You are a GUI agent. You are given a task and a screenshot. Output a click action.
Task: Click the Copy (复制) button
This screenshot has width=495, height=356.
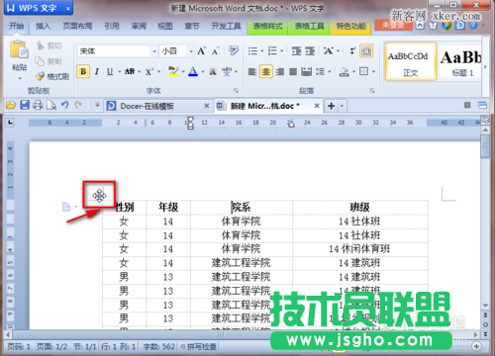[x=49, y=61]
